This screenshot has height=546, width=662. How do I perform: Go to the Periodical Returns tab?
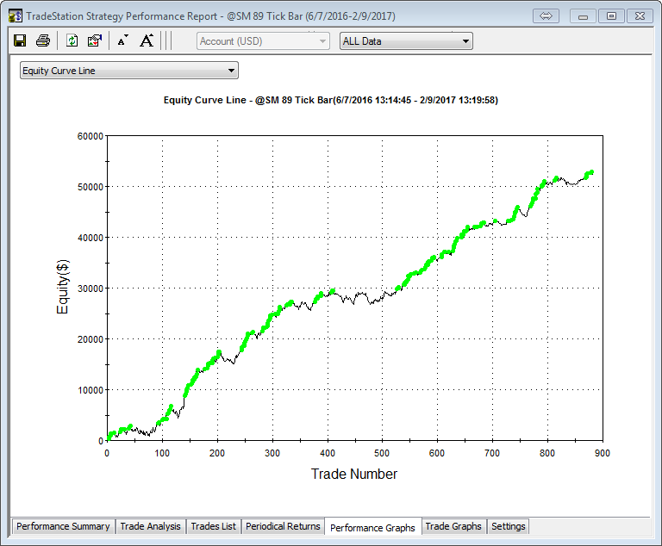coord(283,526)
